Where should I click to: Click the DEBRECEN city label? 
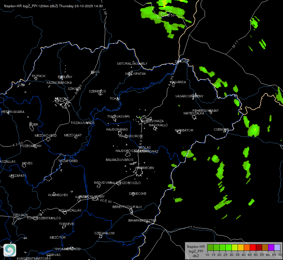(x=145, y=168)
